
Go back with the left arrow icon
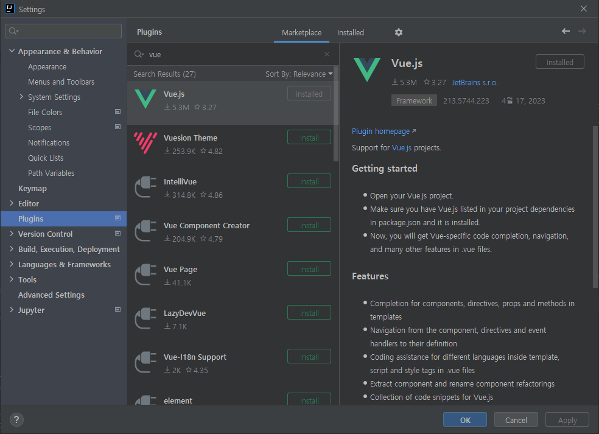tap(566, 31)
